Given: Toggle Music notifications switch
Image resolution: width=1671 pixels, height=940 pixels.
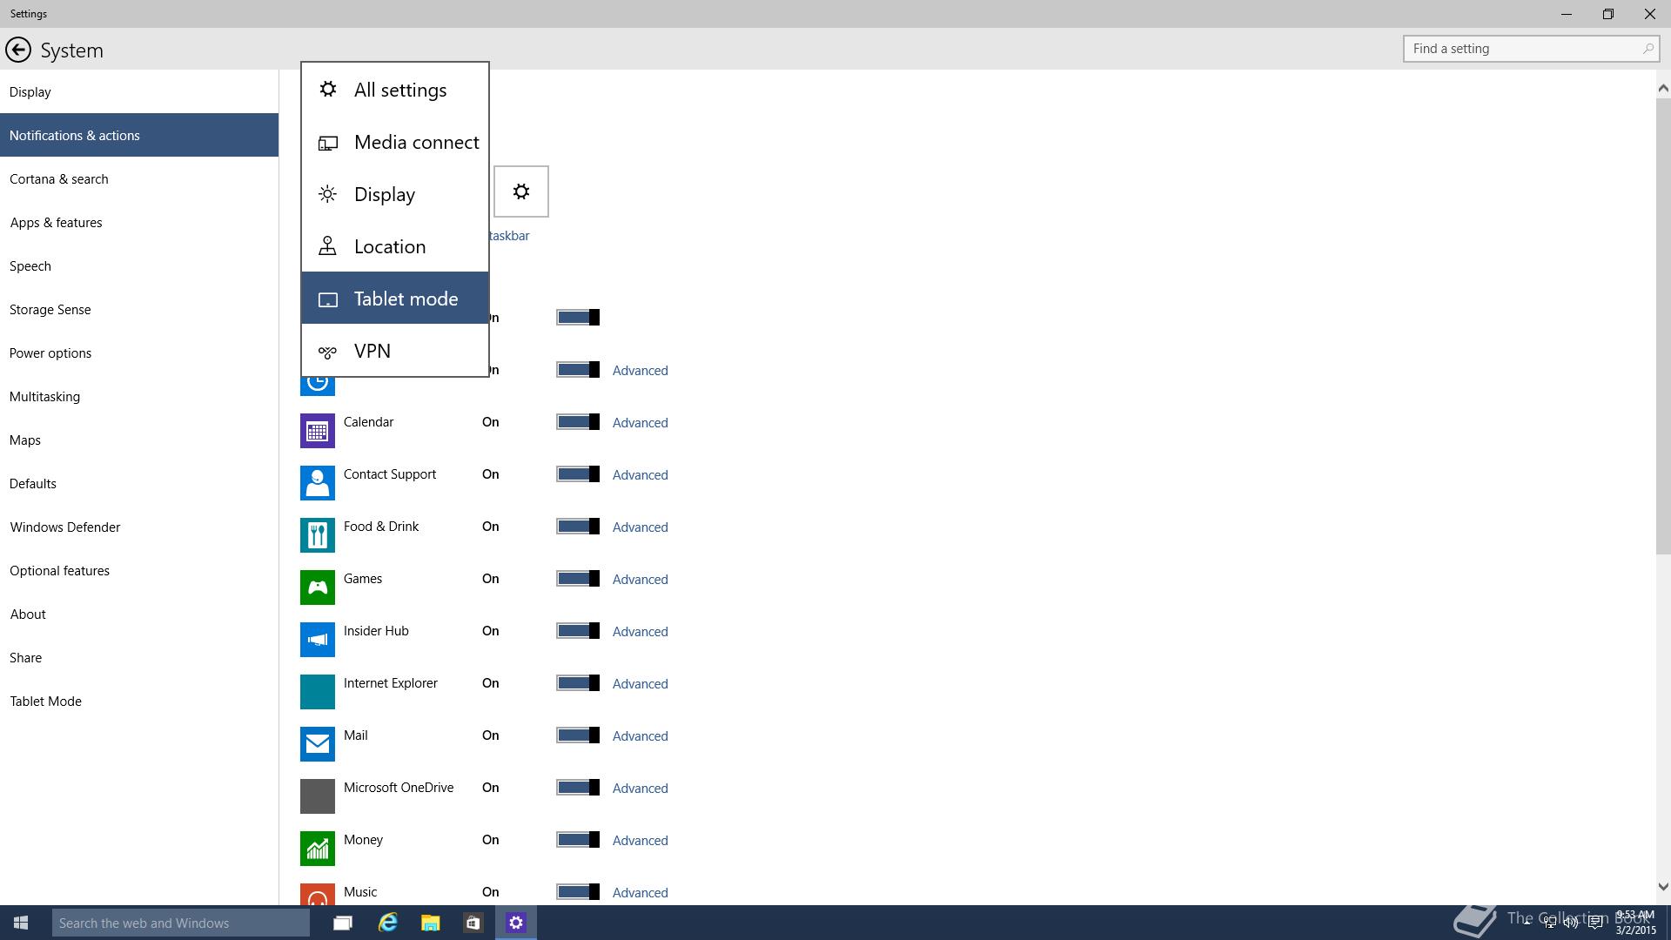Looking at the screenshot, I should 578,892.
